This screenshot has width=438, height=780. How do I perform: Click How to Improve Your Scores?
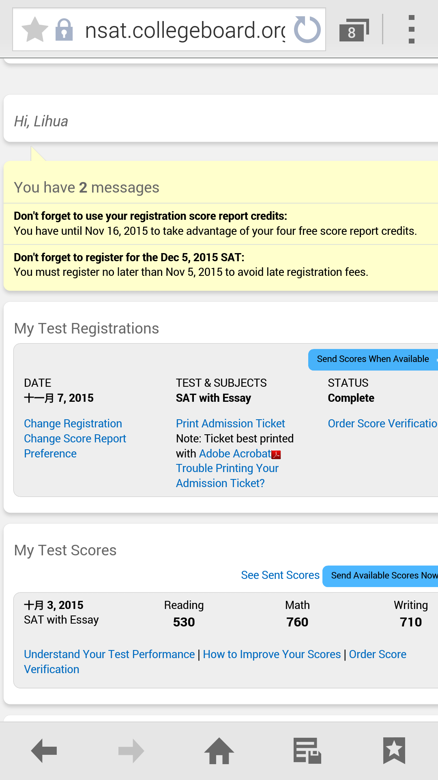(x=272, y=654)
